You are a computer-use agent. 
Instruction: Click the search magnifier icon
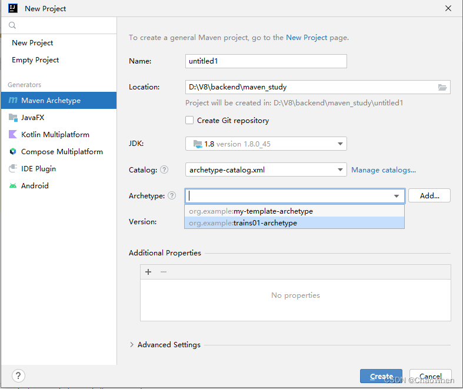tap(12, 25)
